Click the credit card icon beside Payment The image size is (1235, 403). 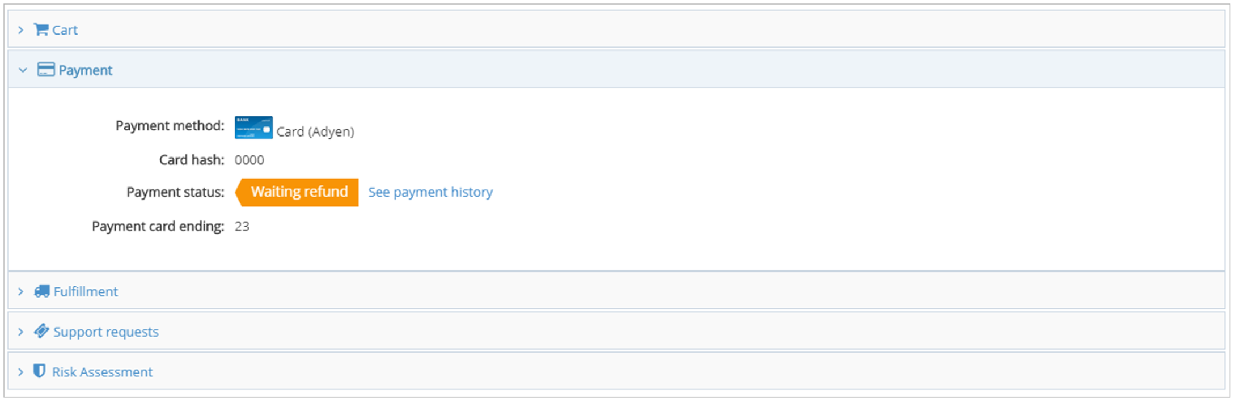point(45,70)
